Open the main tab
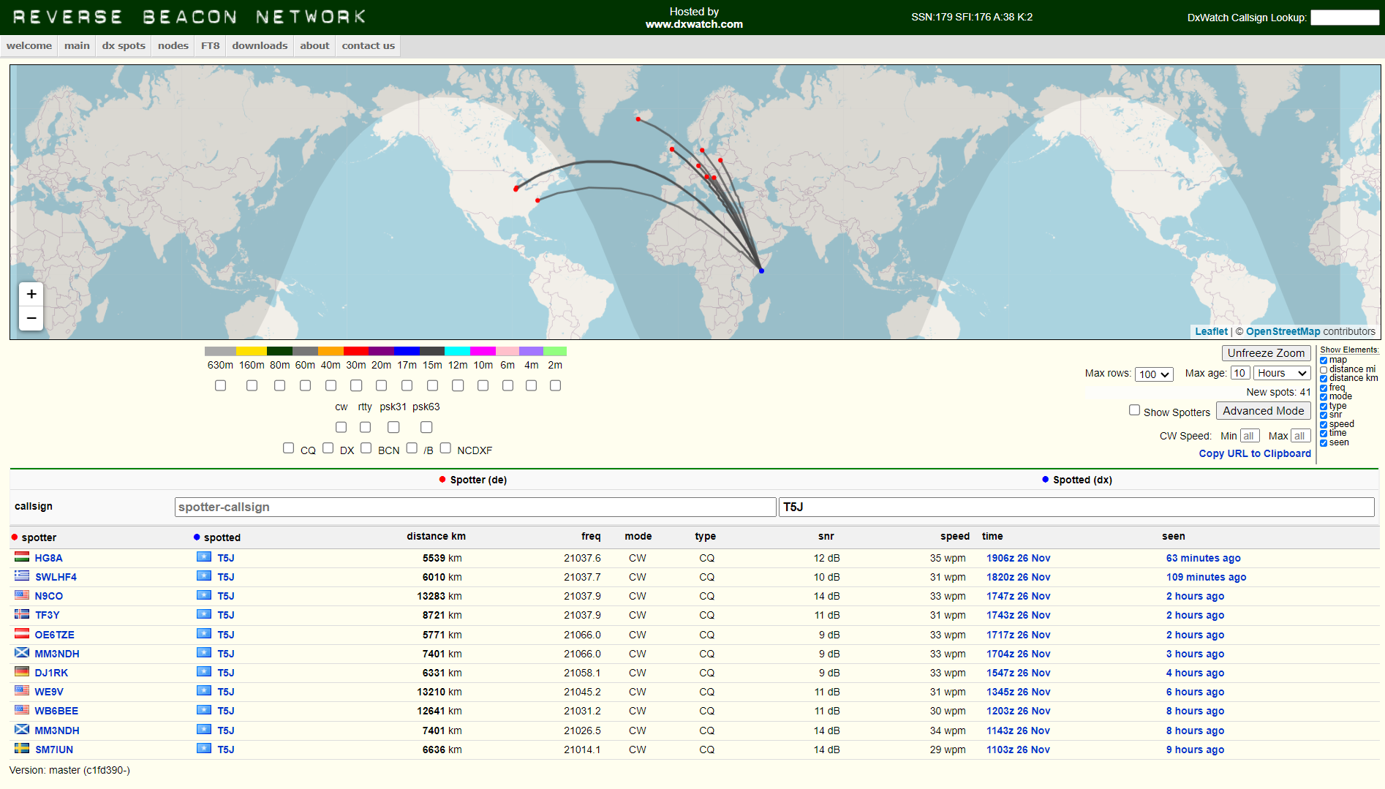1385x789 pixels. pyautogui.click(x=77, y=45)
